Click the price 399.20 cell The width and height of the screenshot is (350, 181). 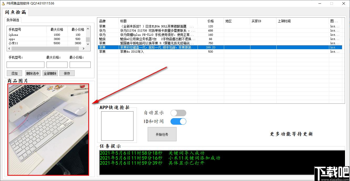click(x=211, y=47)
